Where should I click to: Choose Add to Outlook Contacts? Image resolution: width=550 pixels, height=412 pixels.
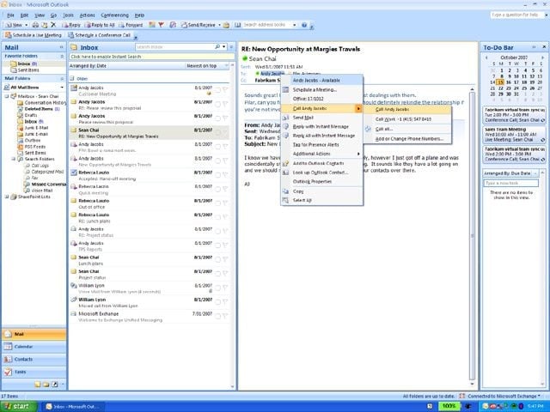tap(322, 164)
